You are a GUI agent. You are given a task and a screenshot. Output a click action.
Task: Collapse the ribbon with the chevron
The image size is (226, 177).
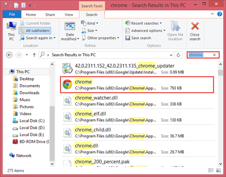click(212, 14)
